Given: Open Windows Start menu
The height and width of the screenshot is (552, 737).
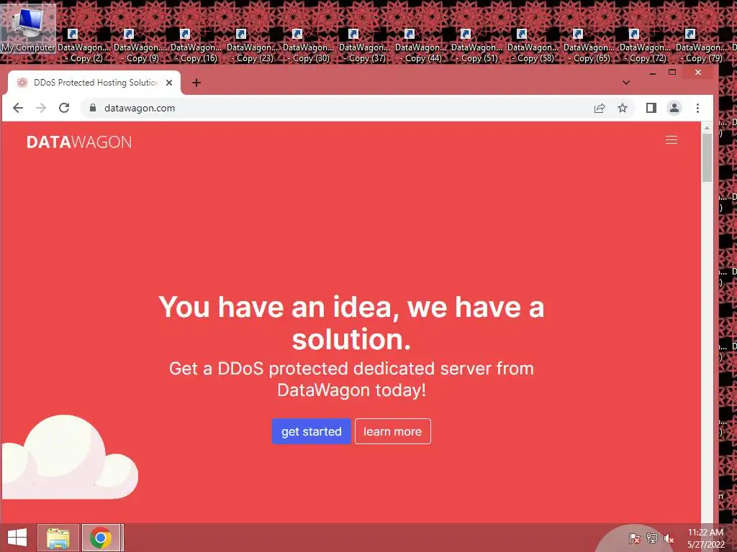Looking at the screenshot, I should click(17, 538).
